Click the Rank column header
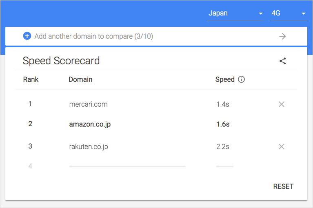Screen dimensions: 313x208 point(31,79)
